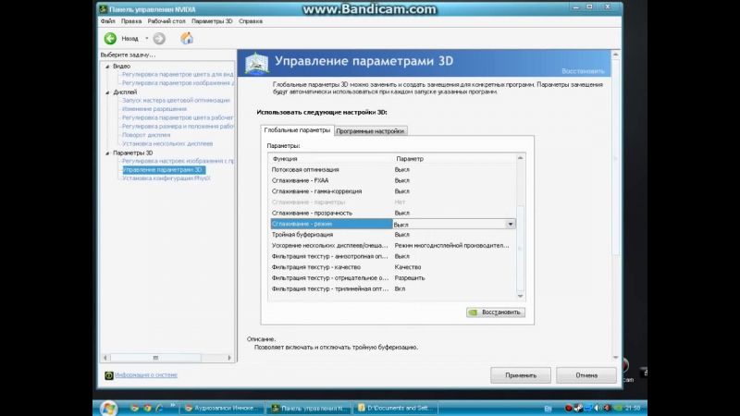Open the Windows Start button
The height and width of the screenshot is (416, 740).
(x=108, y=409)
